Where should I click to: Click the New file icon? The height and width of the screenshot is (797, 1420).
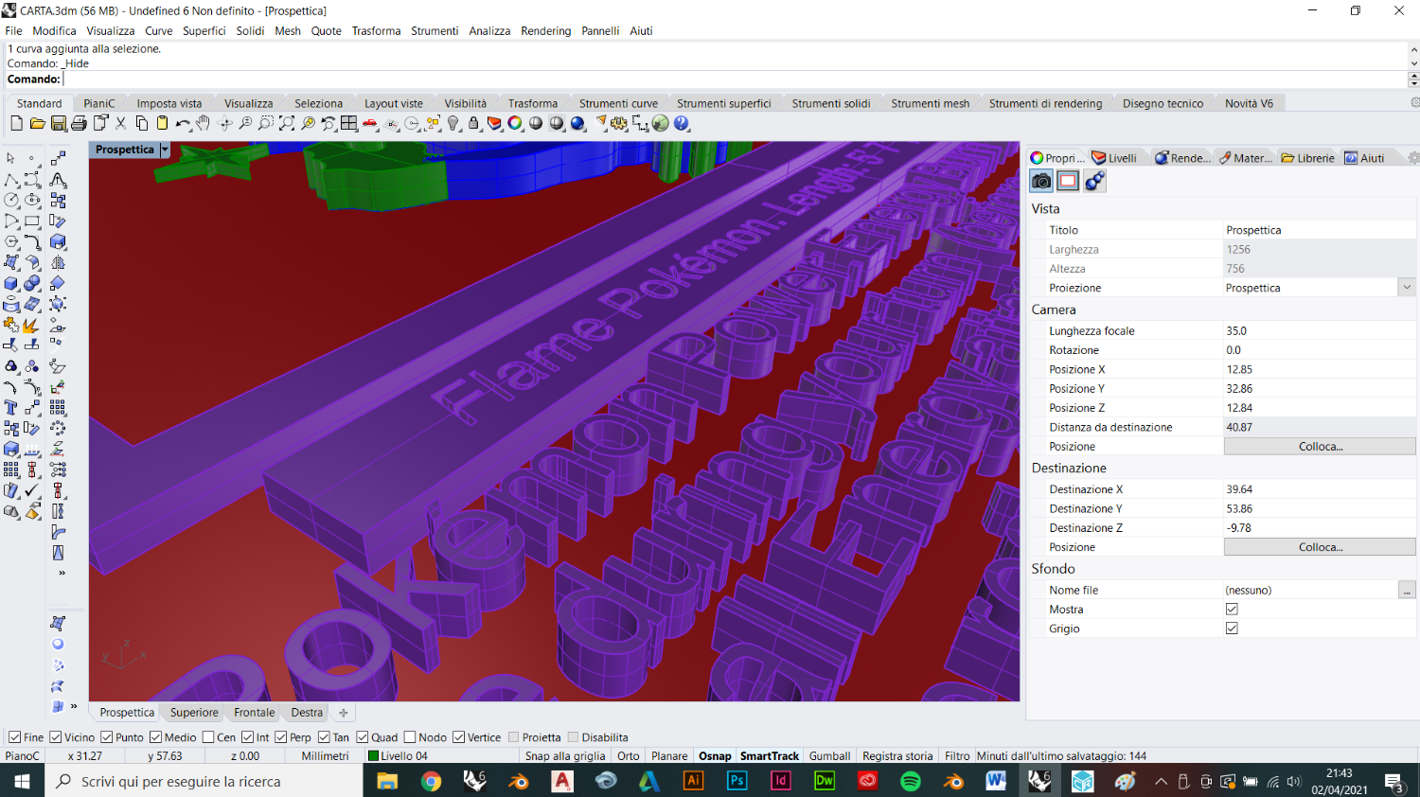(x=16, y=123)
